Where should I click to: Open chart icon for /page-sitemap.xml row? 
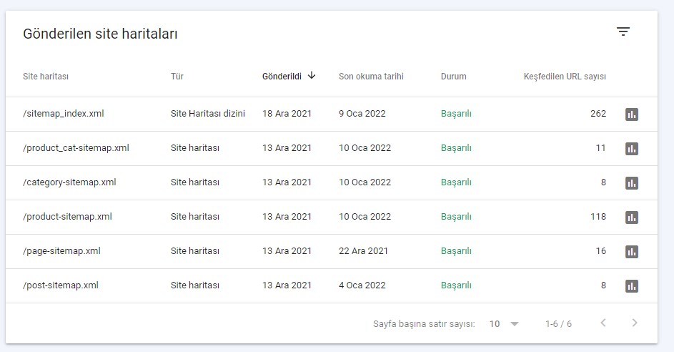coord(631,252)
